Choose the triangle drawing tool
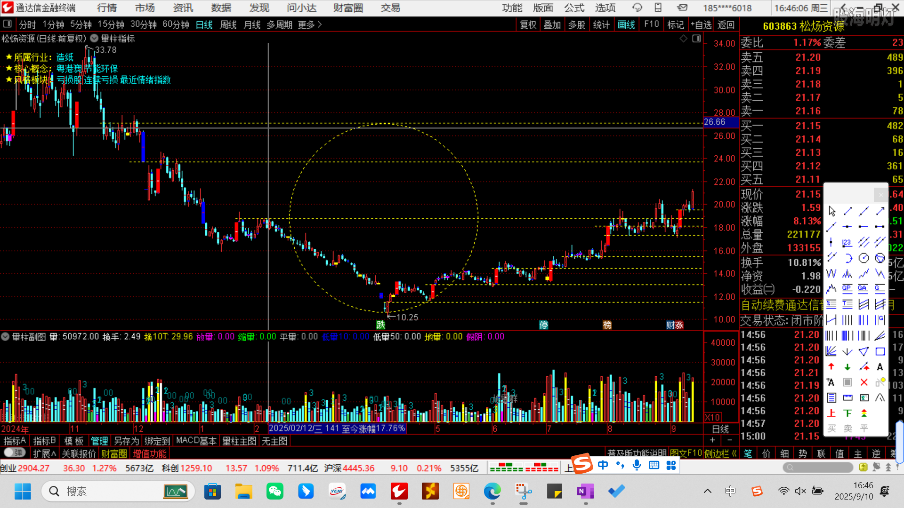904x508 pixels. 864,351
